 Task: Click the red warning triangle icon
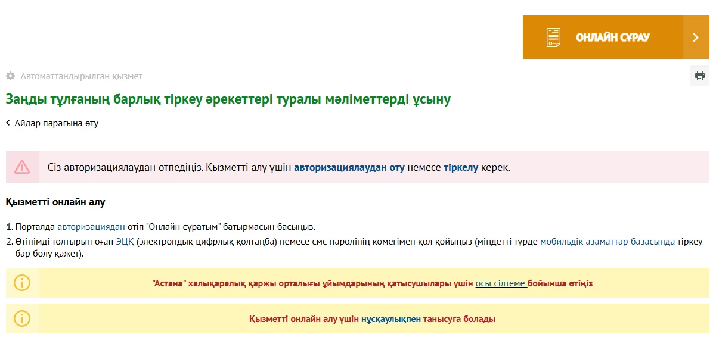point(22,167)
